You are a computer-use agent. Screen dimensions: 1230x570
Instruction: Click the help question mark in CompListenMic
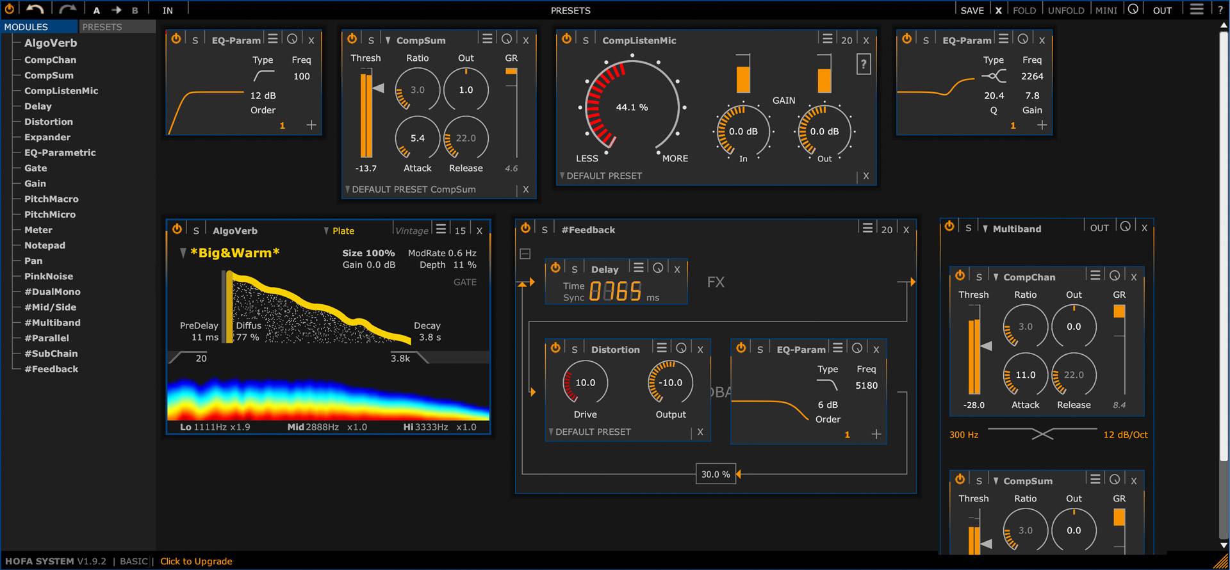(864, 64)
